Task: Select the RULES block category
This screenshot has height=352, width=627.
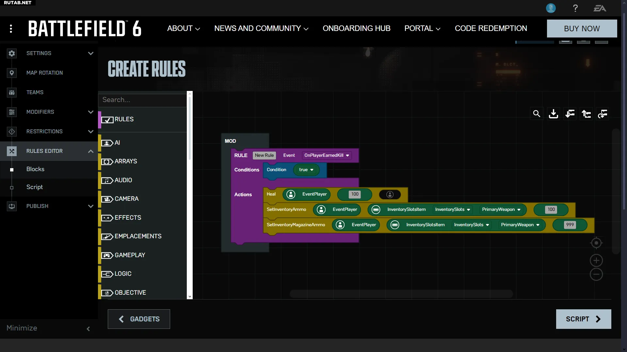Action: click(x=124, y=119)
